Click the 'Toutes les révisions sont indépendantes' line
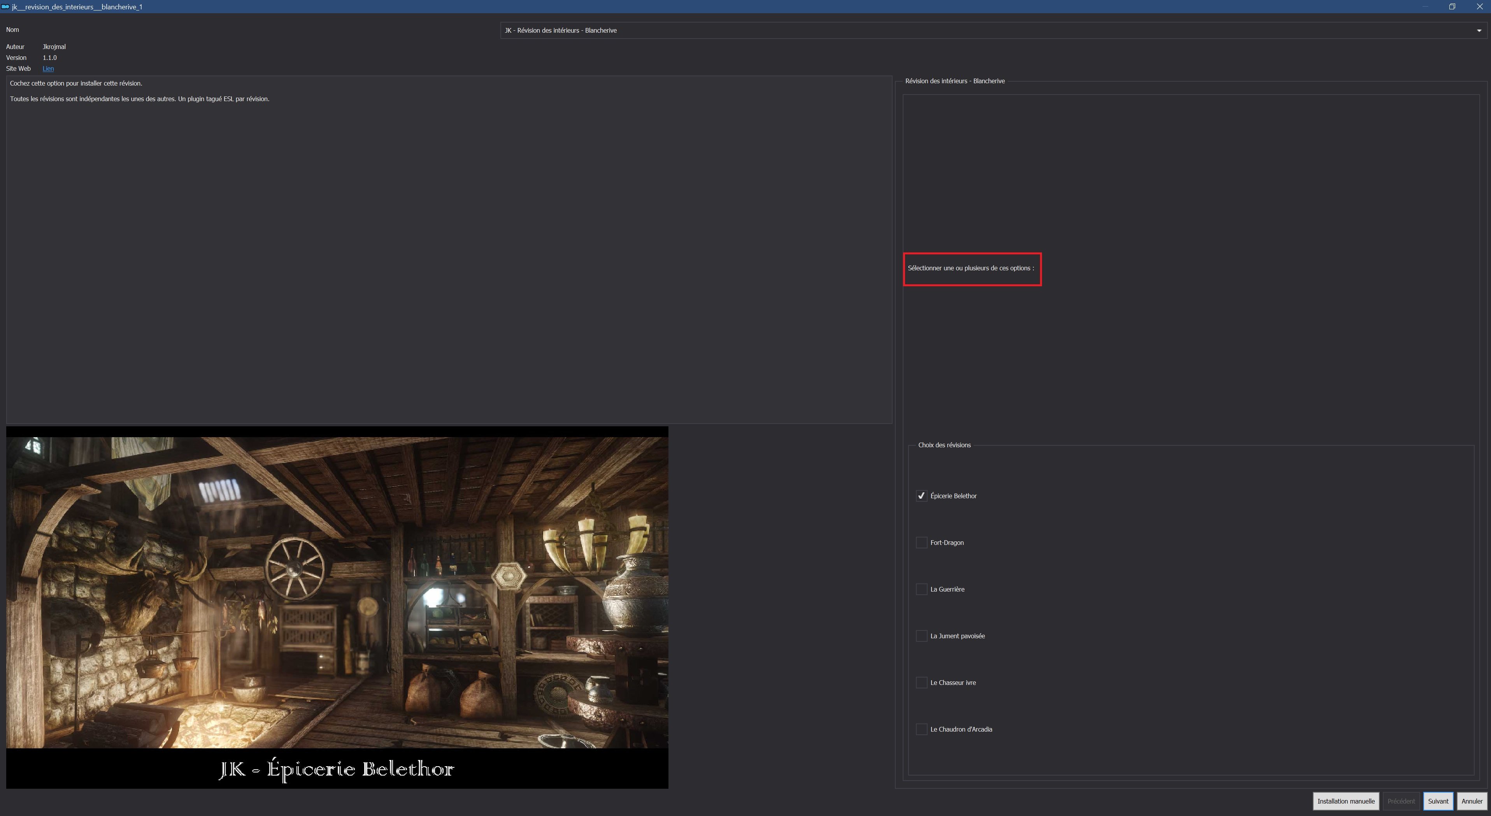Viewport: 1491px width, 816px height. (x=140, y=99)
